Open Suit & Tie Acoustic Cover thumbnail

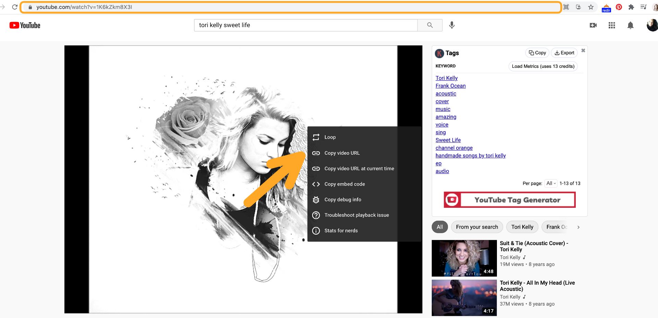pyautogui.click(x=464, y=258)
